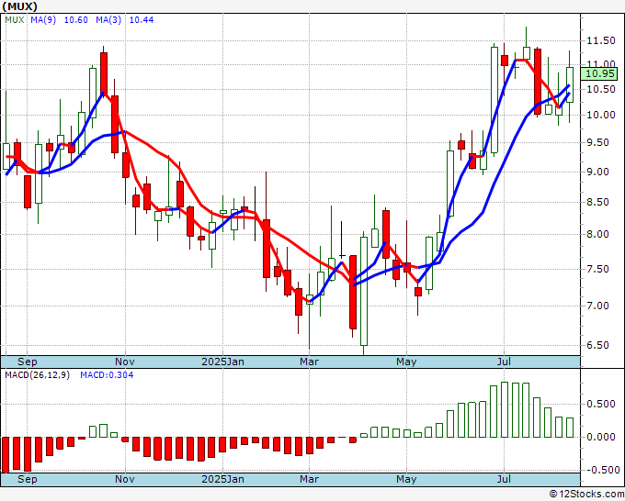Click the 10.00 price axis label
Image resolution: width=625 pixels, height=501 pixels.
pos(601,115)
